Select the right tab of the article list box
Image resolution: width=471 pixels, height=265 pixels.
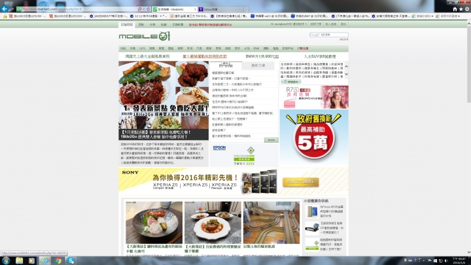pyautogui.click(x=258, y=65)
